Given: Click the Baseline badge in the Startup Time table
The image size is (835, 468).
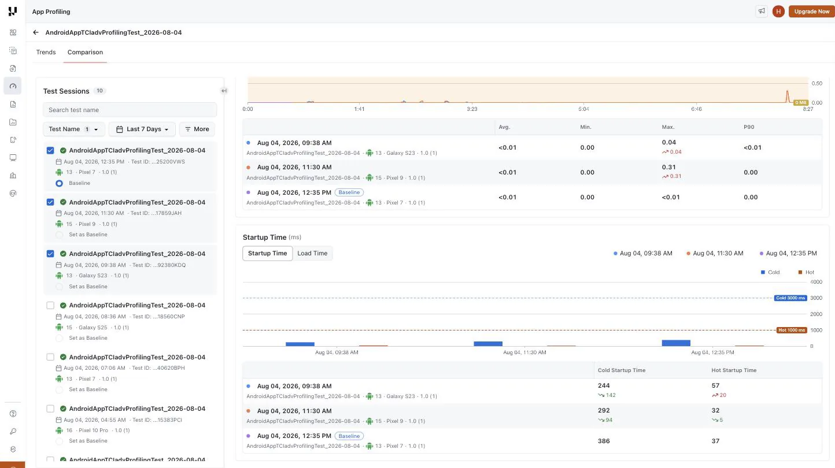Looking at the screenshot, I should (349, 436).
